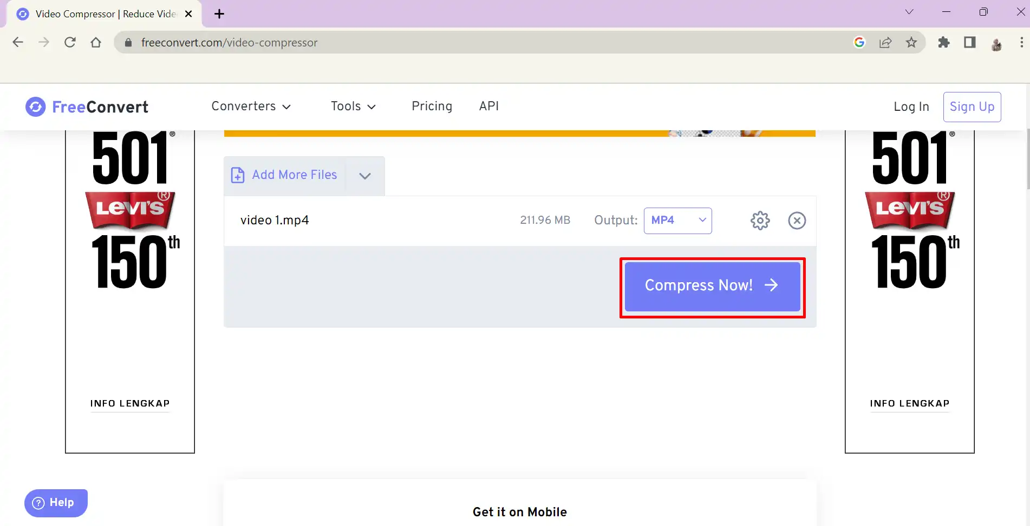Open the Pricing page
This screenshot has height=526, width=1030.
coord(432,106)
